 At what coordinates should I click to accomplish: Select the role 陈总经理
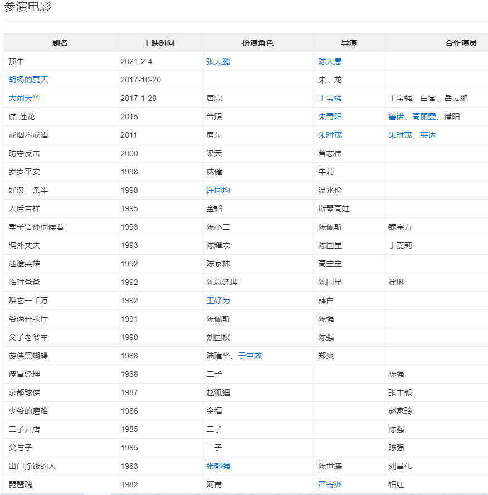click(x=222, y=282)
